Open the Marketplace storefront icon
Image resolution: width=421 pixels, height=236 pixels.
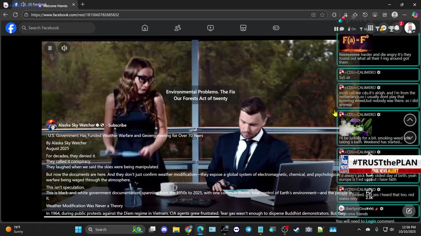pos(243,28)
